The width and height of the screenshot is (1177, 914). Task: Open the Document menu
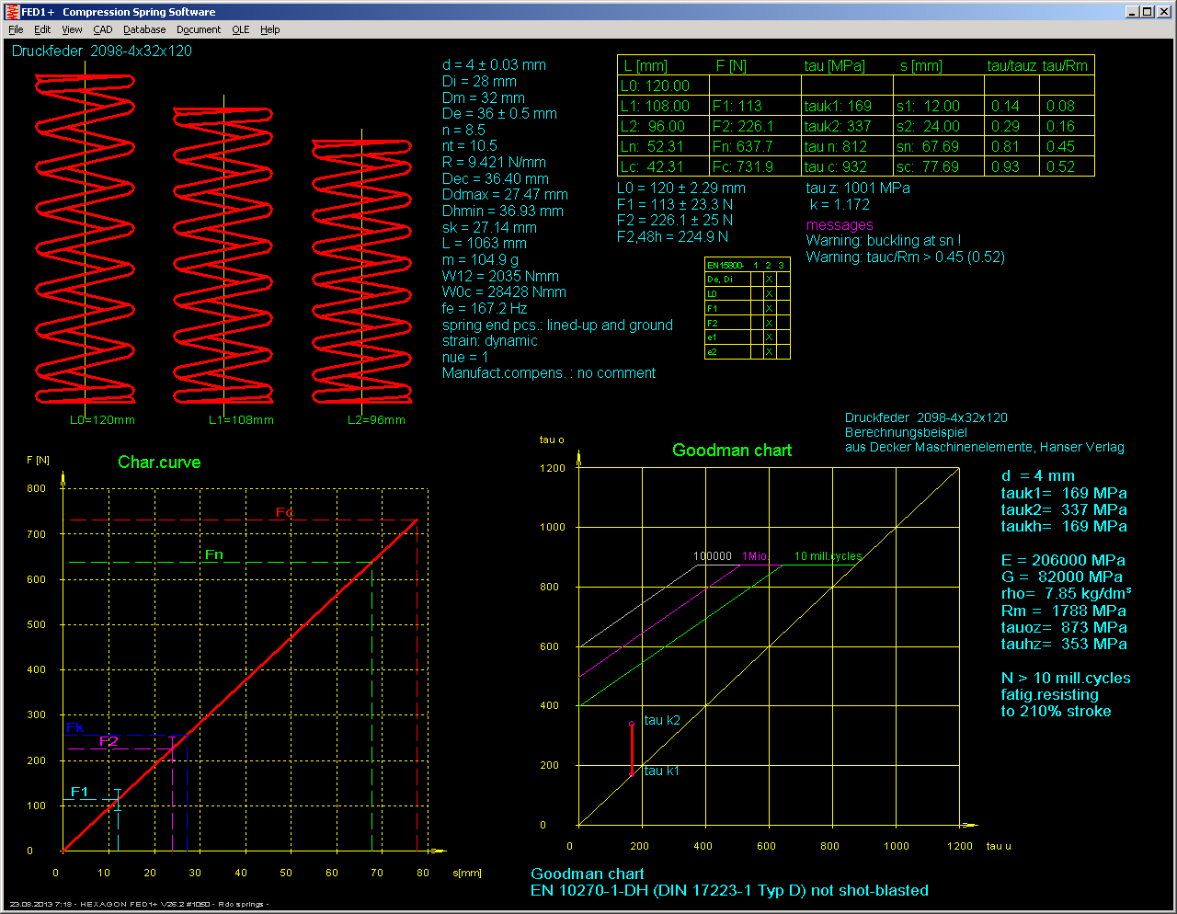(x=199, y=29)
